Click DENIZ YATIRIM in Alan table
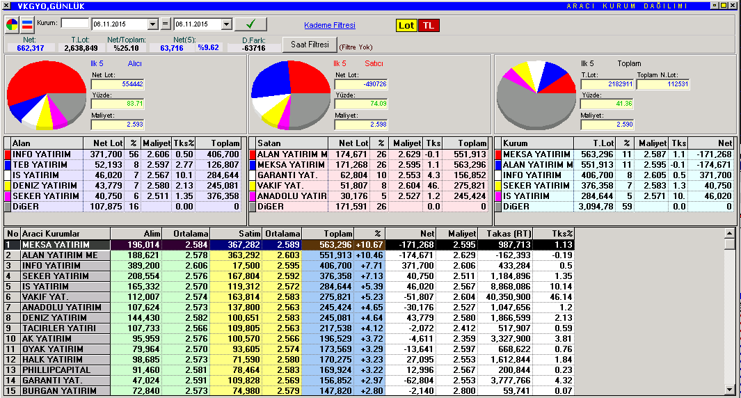The width and height of the screenshot is (741, 398). click(45, 186)
